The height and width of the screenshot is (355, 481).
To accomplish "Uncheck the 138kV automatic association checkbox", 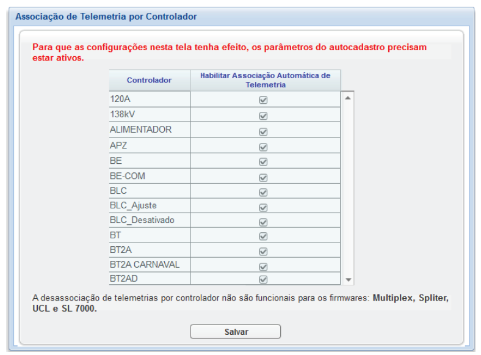I will (264, 115).
